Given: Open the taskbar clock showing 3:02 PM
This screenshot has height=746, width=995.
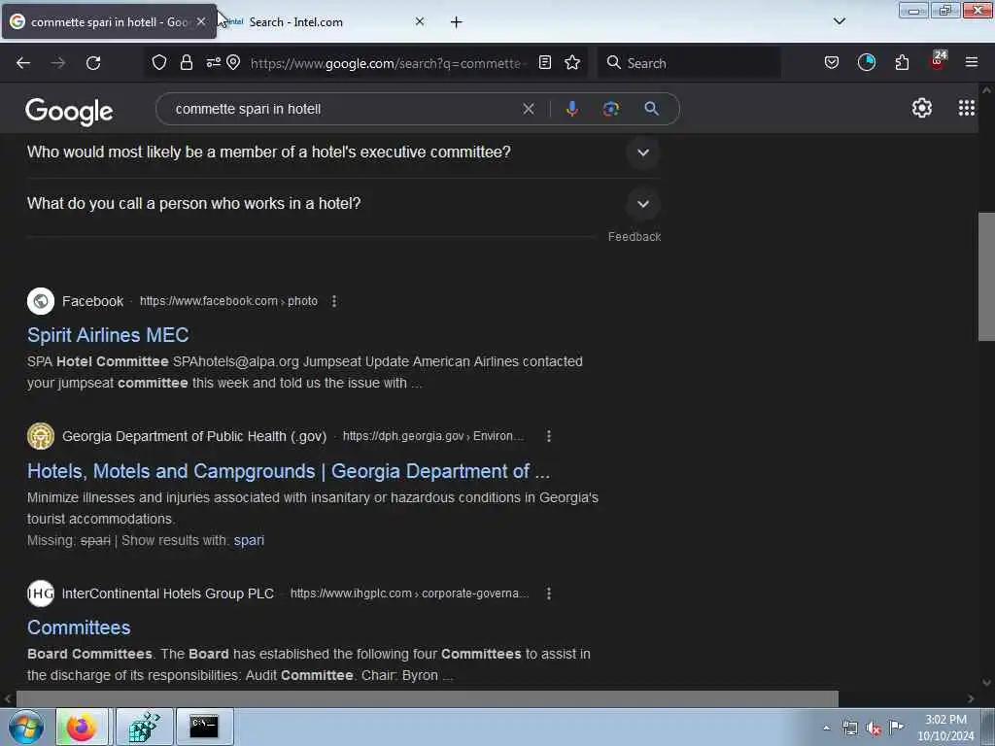Looking at the screenshot, I should coord(945,728).
